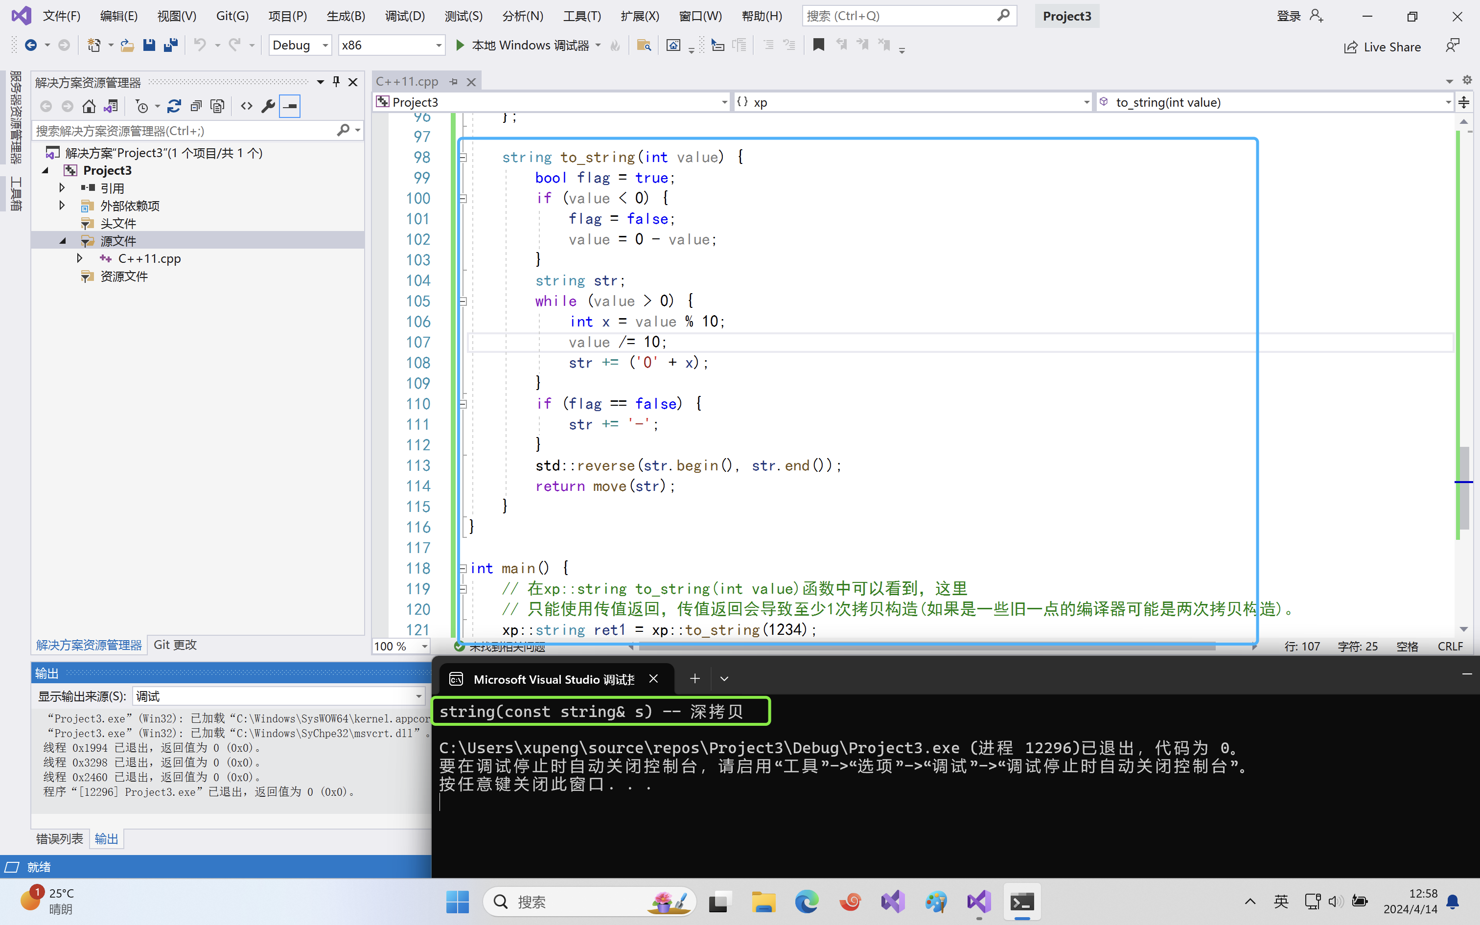Image resolution: width=1480 pixels, height=925 pixels.
Task: Switch to the Git 更改 tab
Action: click(x=175, y=645)
